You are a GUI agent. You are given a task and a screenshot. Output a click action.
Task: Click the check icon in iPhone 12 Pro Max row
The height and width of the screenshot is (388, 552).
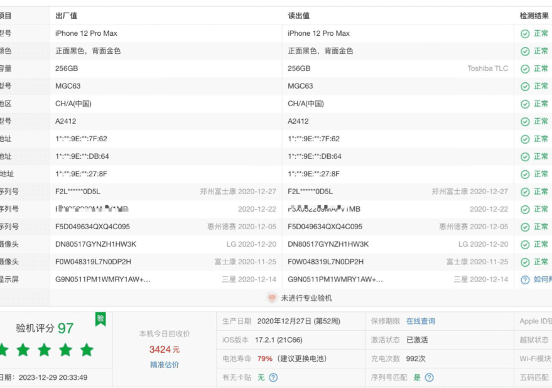pos(525,33)
